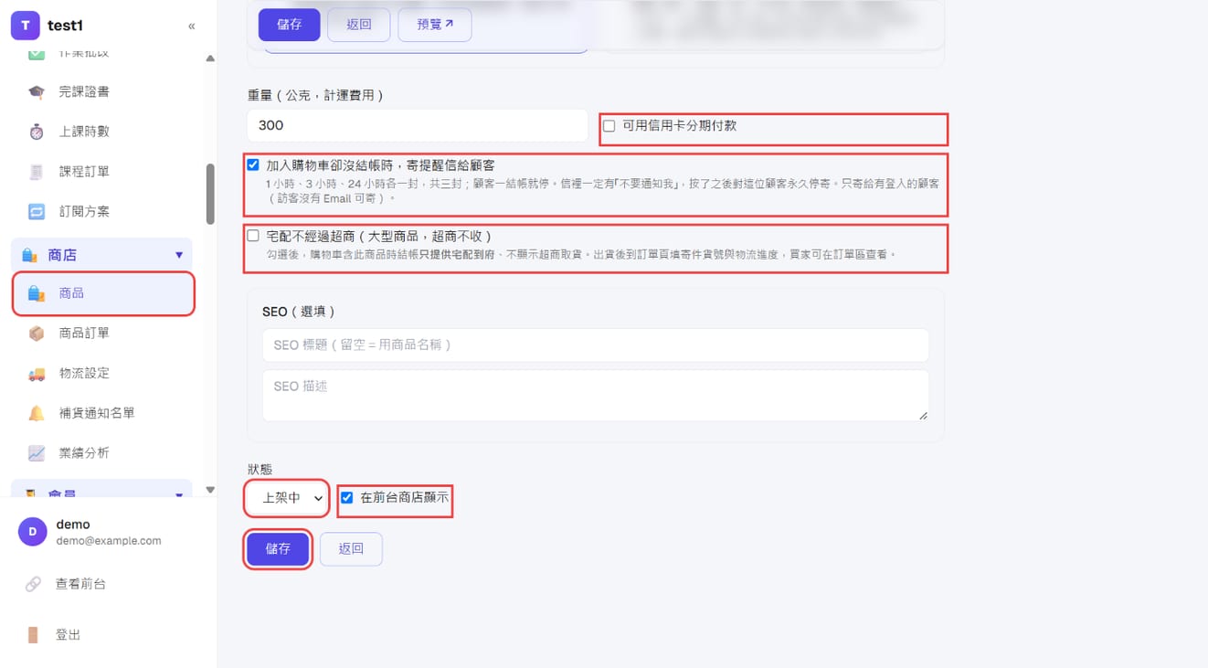Viewport: 1208px width, 668px height.
Task: Expand the 會員 section at the sidebar bottom
Action: point(101,491)
